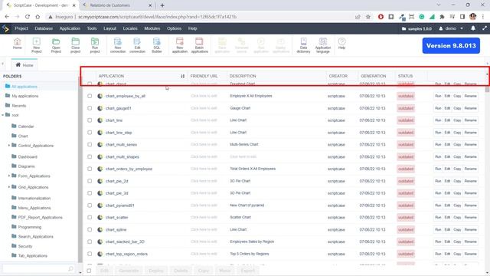490x276 pixels.
Task: Expand the Grid_Applications folder
Action: click(8, 187)
